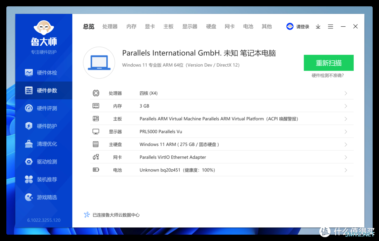
Task: Close the 鲁大师 window
Action: pos(355,26)
